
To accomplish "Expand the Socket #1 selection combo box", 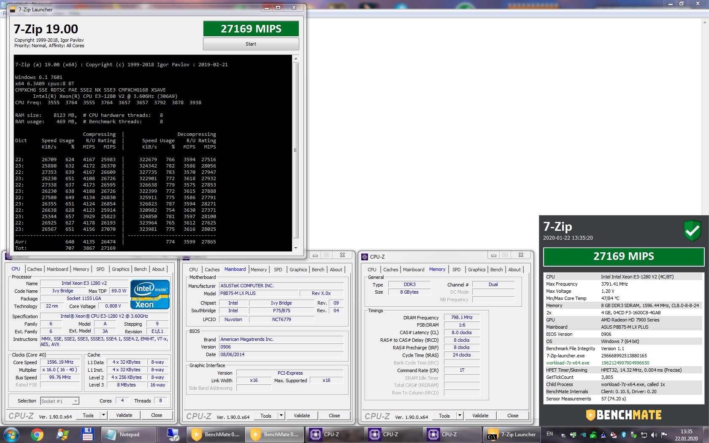I will 60,401.
